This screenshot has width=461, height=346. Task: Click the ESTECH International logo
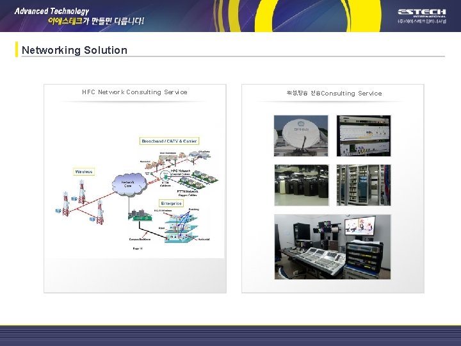422,16
